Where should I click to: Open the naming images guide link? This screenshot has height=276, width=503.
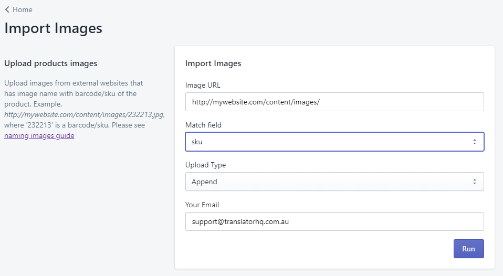click(x=39, y=136)
